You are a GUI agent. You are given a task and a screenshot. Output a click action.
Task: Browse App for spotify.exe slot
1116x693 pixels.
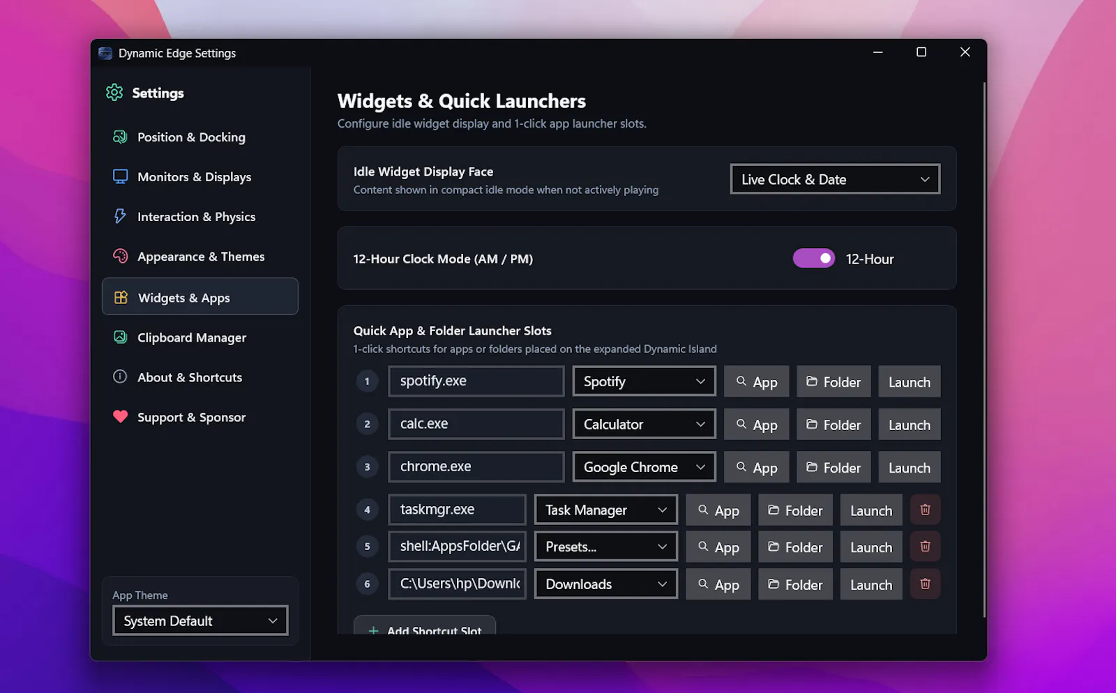pyautogui.click(x=756, y=381)
